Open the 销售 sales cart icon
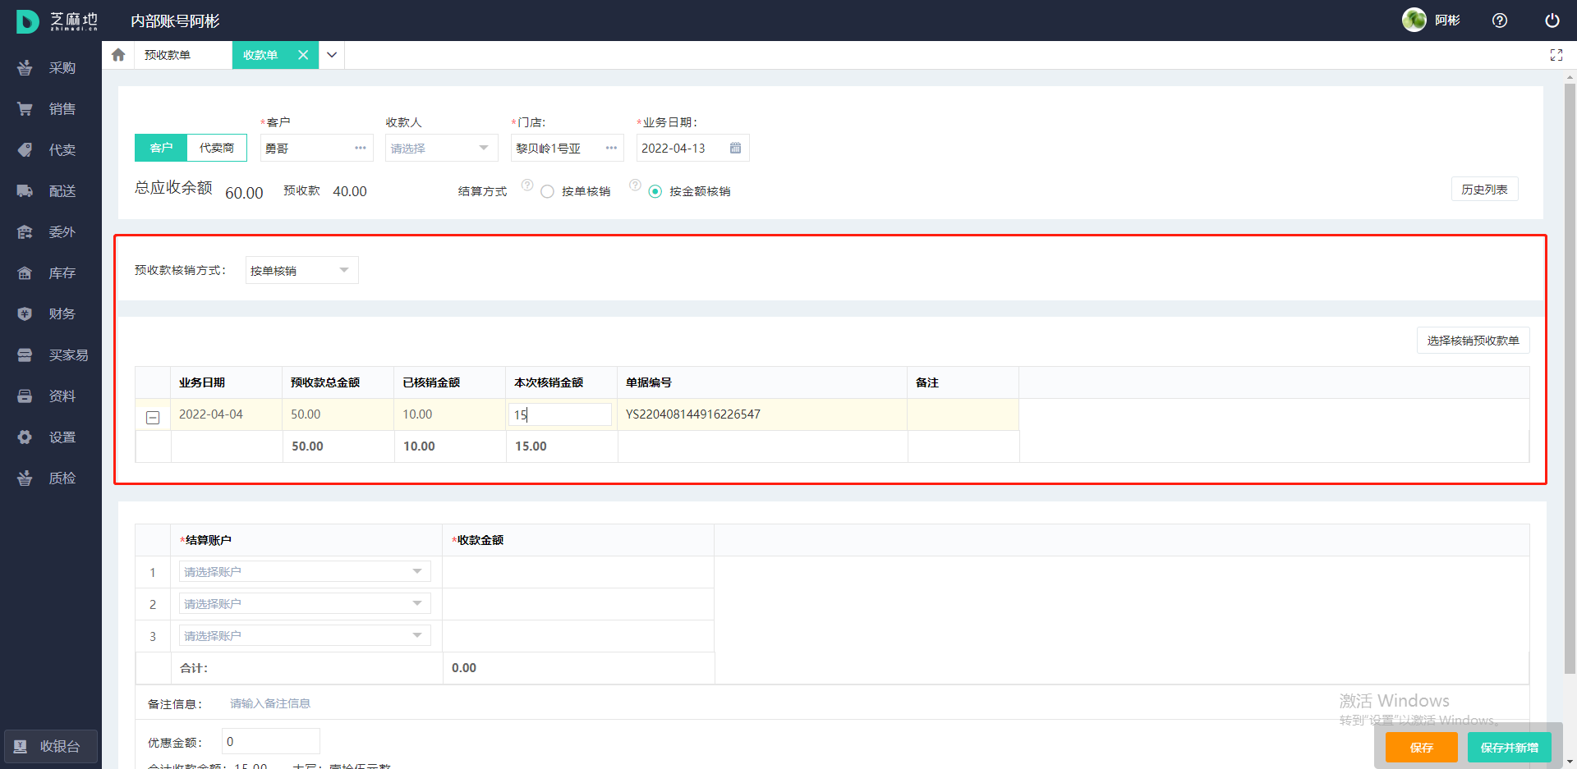The width and height of the screenshot is (1577, 769). point(25,109)
